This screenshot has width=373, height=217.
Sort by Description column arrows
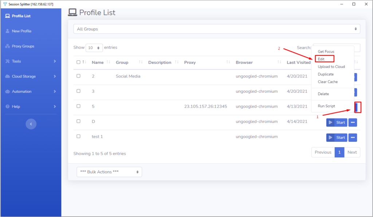pyautogui.click(x=177, y=62)
